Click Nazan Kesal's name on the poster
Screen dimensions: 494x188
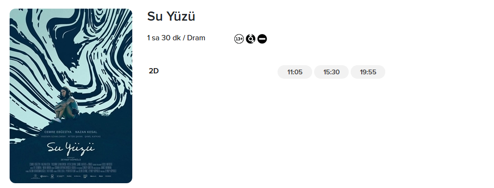(86, 132)
